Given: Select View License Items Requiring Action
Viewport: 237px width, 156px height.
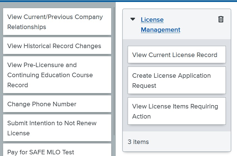Looking at the screenshot, I should click(177, 111).
